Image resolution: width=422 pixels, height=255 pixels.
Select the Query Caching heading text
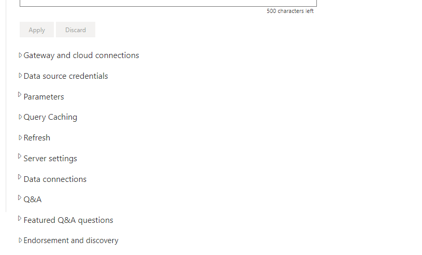pos(50,117)
